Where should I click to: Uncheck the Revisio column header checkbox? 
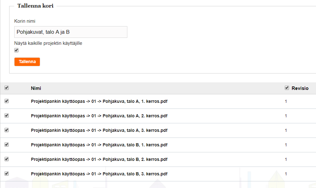287,88
